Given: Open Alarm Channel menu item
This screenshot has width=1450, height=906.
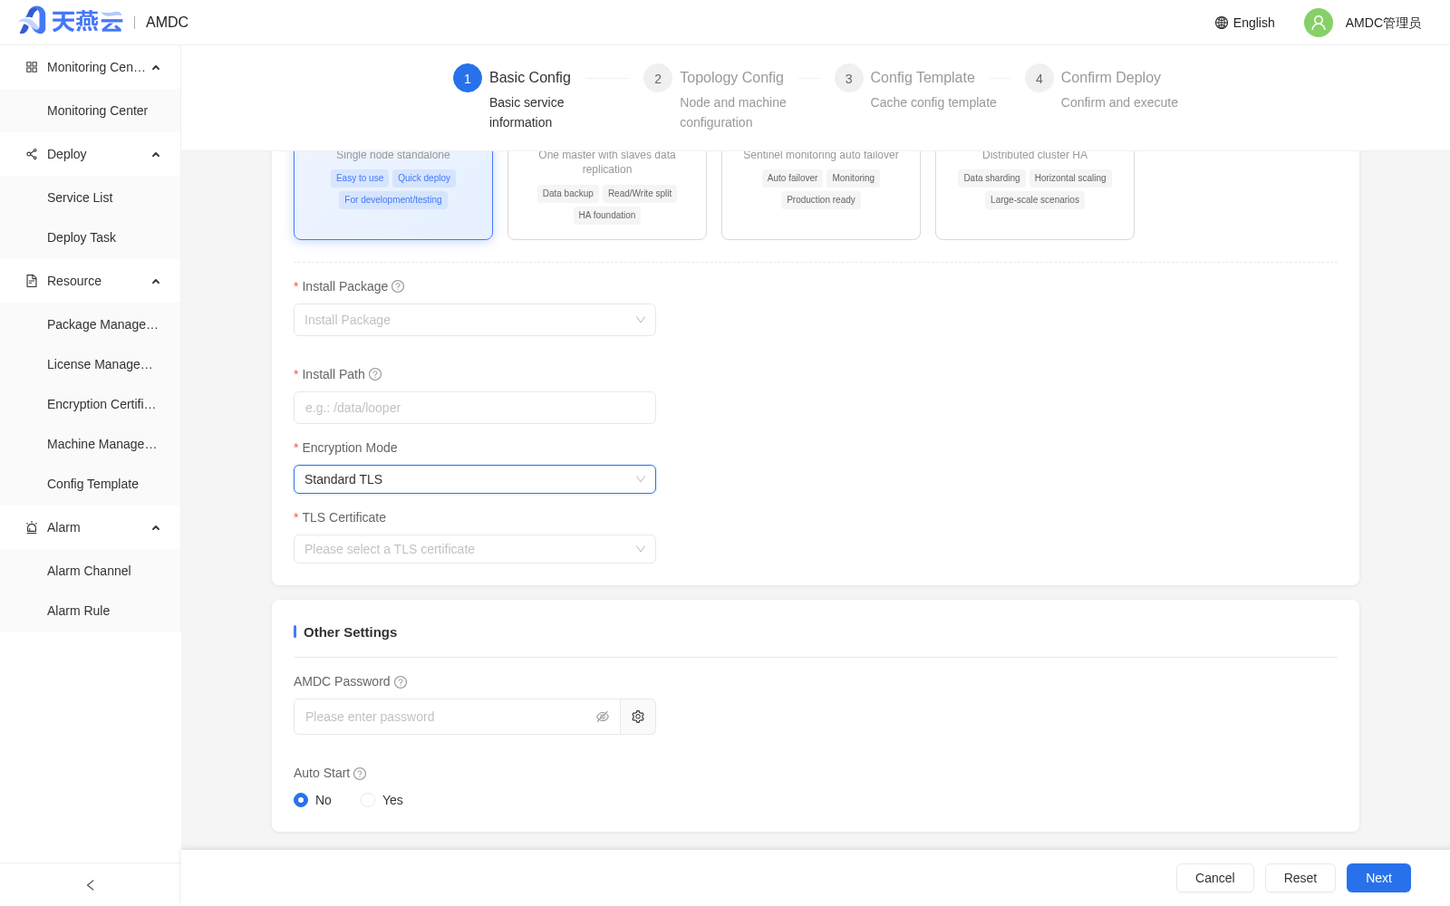Looking at the screenshot, I should pos(91,571).
